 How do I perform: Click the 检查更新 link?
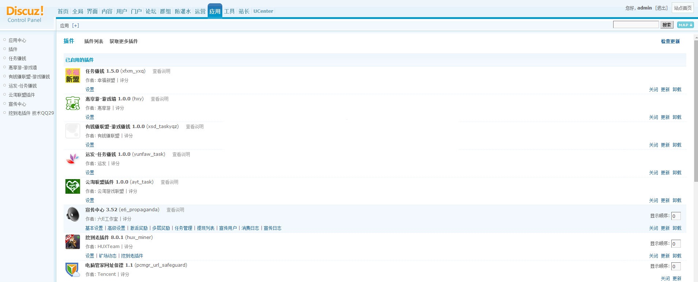click(670, 41)
